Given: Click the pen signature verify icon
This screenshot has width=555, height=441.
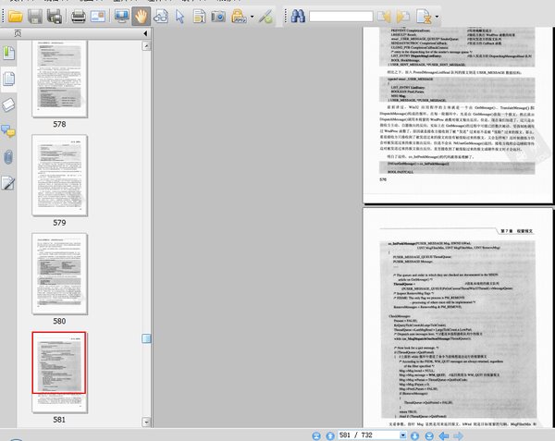Looking at the screenshot, I should (x=265, y=17).
